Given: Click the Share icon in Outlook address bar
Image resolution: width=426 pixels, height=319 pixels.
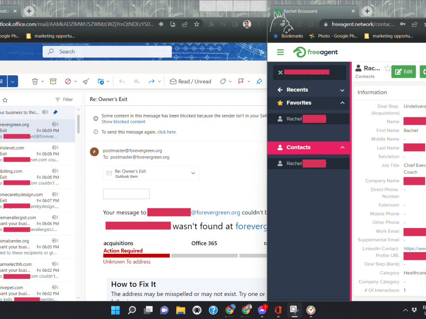Looking at the screenshot, I should [185, 24].
